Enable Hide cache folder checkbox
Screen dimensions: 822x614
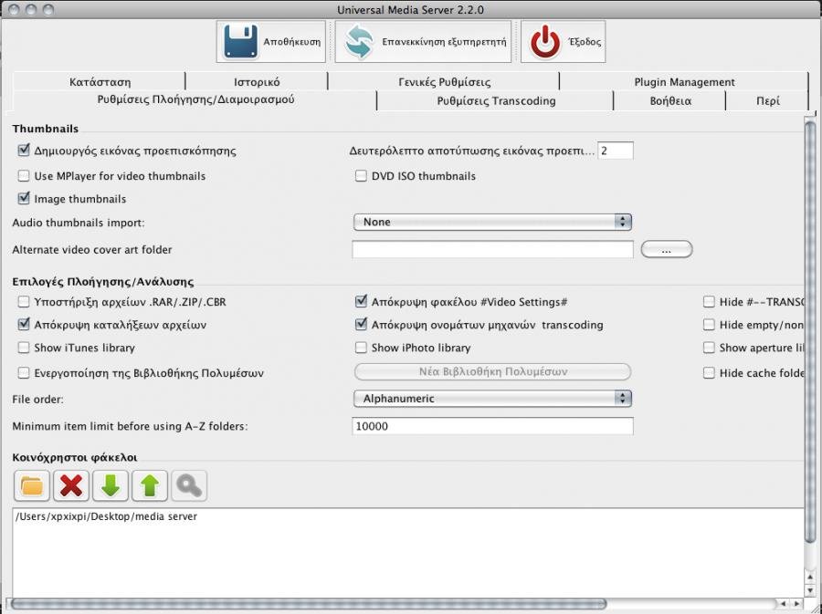click(x=709, y=373)
